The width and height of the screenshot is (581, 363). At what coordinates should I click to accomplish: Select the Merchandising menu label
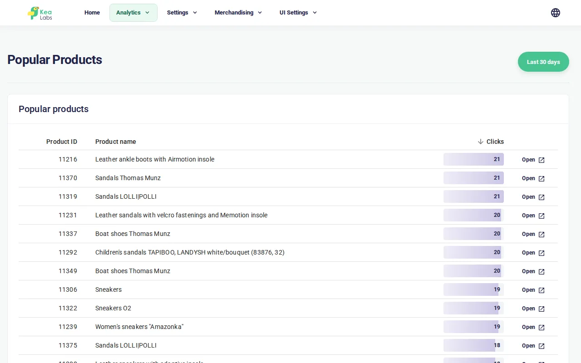click(x=234, y=13)
